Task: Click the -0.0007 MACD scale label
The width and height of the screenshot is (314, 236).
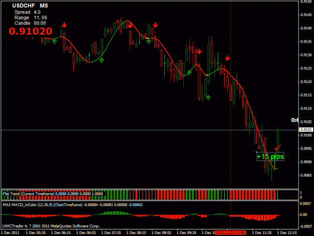Action: coord(305,226)
